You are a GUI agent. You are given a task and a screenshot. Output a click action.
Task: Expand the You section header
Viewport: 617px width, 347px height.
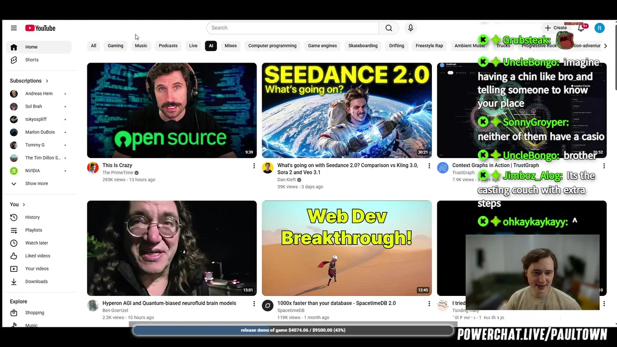[18, 204]
